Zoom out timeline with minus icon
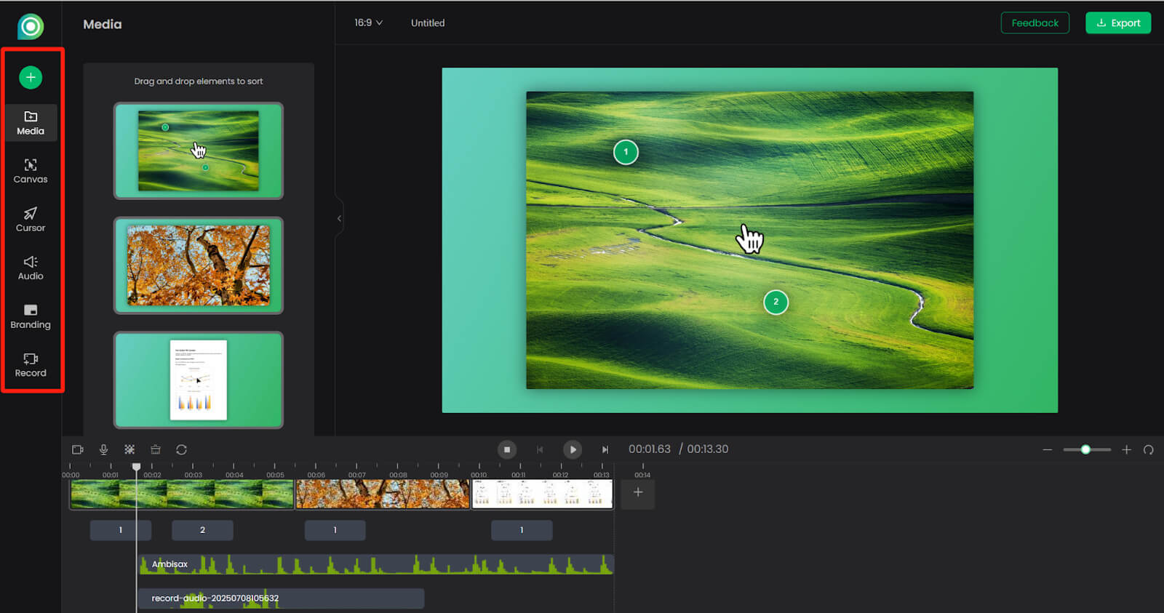The image size is (1164, 613). tap(1048, 449)
